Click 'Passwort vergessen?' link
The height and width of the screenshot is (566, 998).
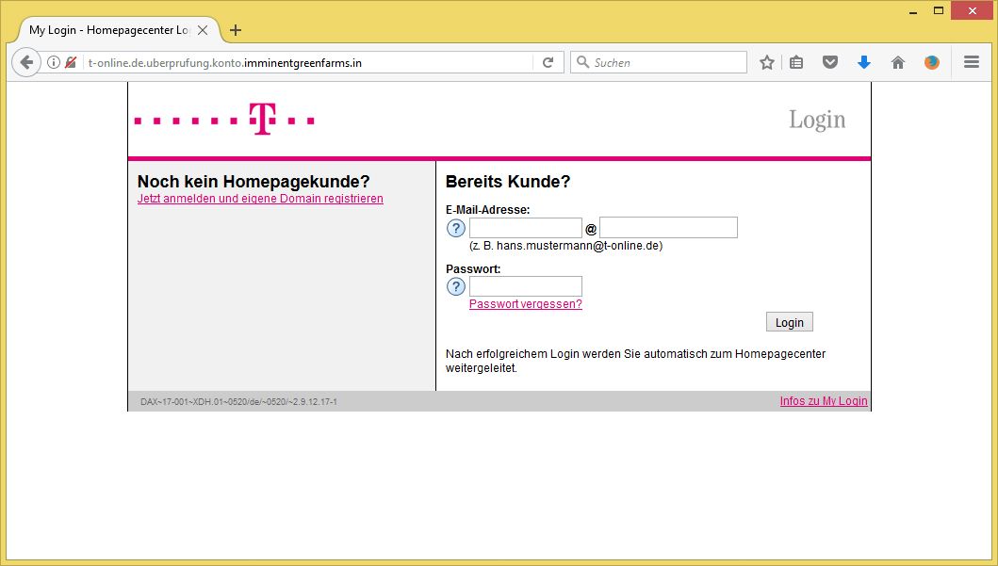click(x=526, y=304)
